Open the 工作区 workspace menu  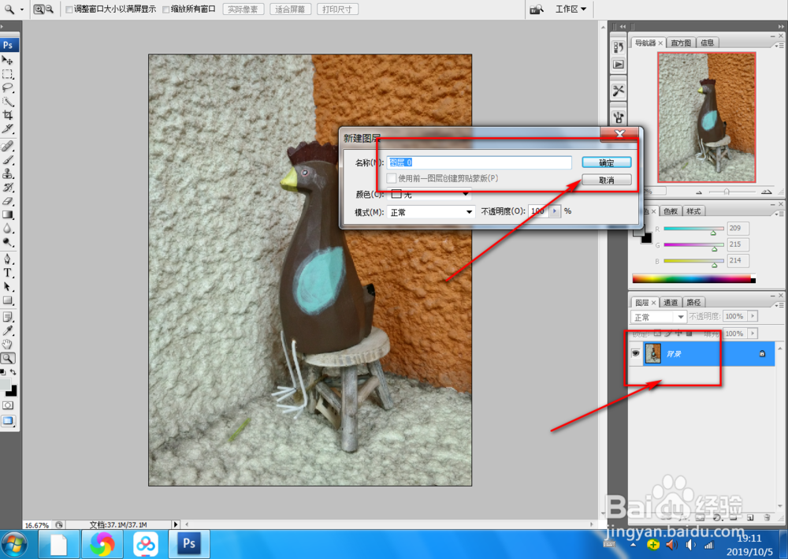(571, 9)
